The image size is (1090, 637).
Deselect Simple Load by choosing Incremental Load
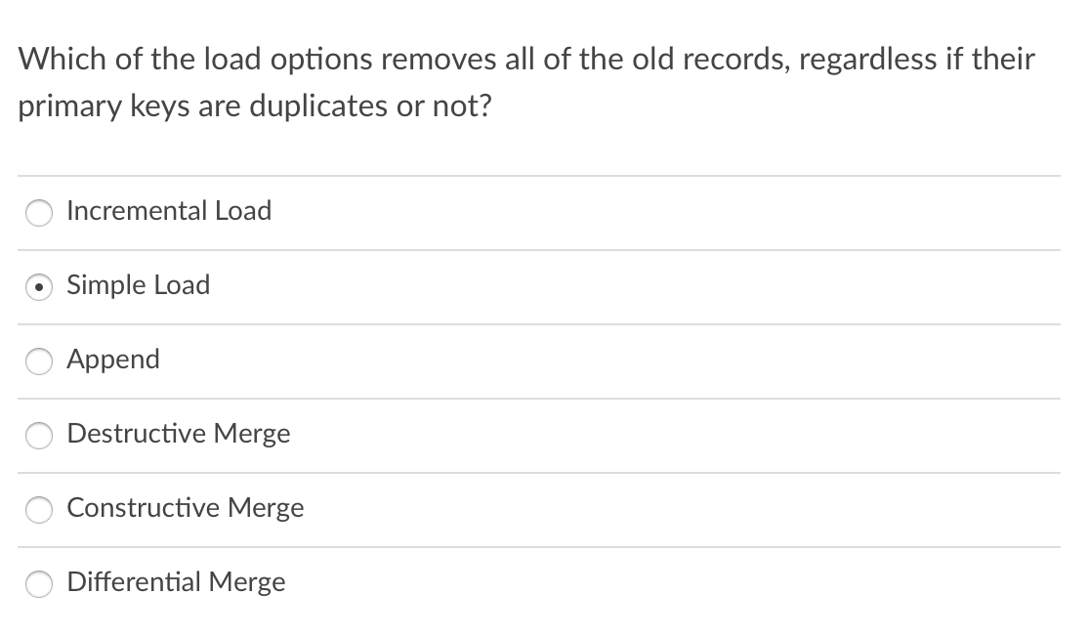pyautogui.click(x=39, y=212)
